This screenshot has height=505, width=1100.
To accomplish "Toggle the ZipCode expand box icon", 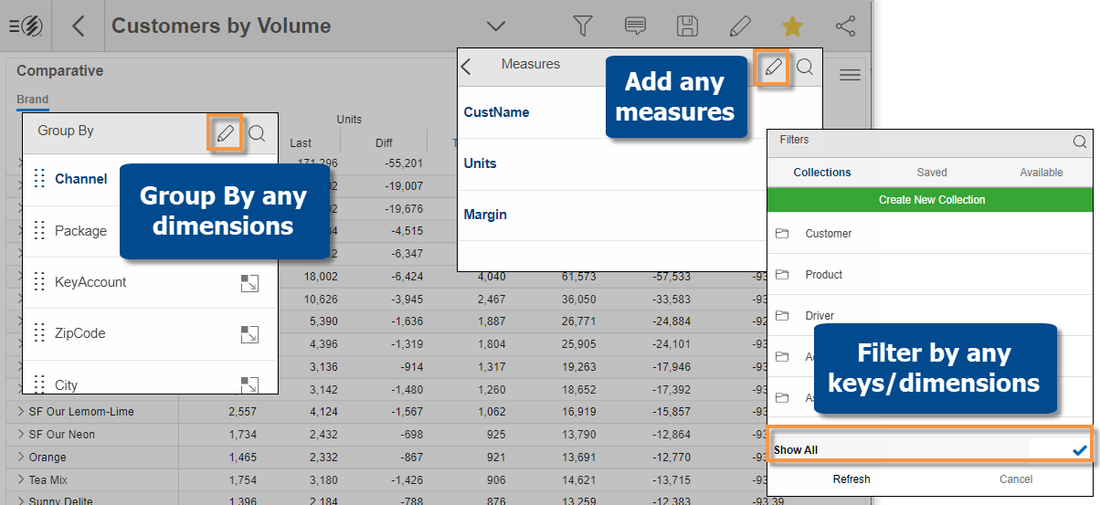I will coord(249,335).
